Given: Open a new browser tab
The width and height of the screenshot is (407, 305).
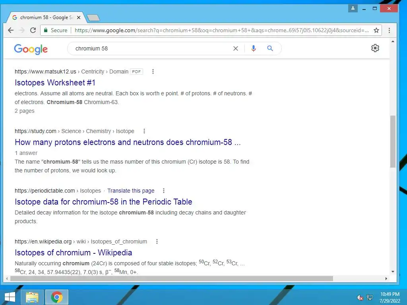Looking at the screenshot, I should click(93, 17).
